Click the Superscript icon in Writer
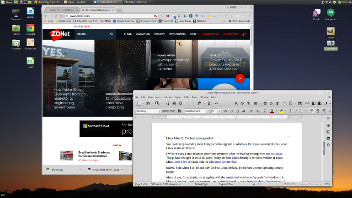352x198 pixels. point(251,111)
